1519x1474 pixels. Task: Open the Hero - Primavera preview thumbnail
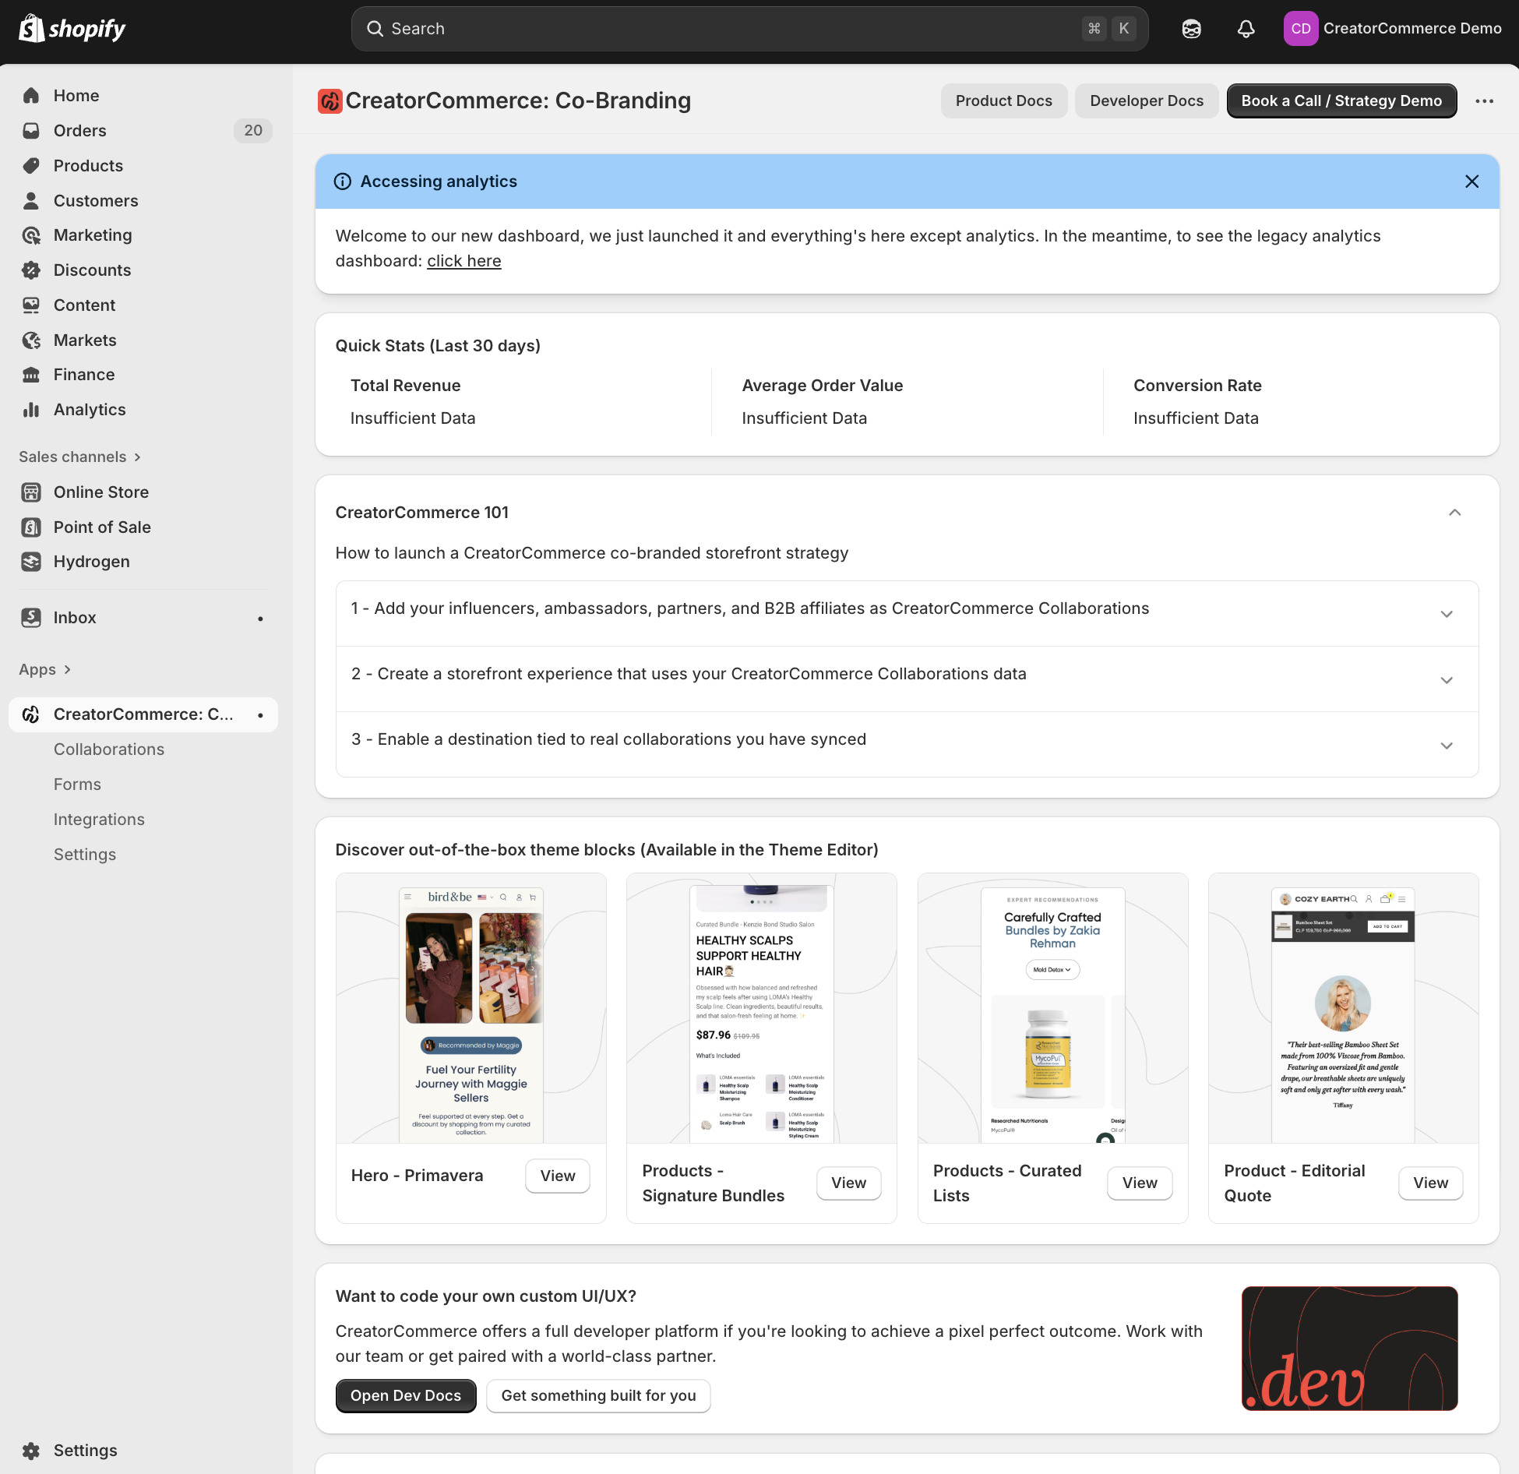[471, 1008]
